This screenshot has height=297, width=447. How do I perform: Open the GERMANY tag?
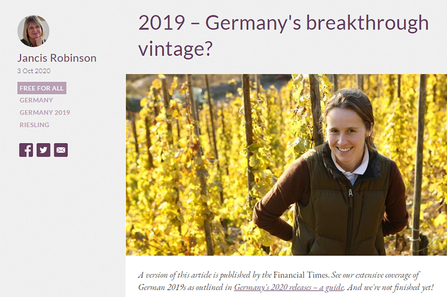[36, 100]
